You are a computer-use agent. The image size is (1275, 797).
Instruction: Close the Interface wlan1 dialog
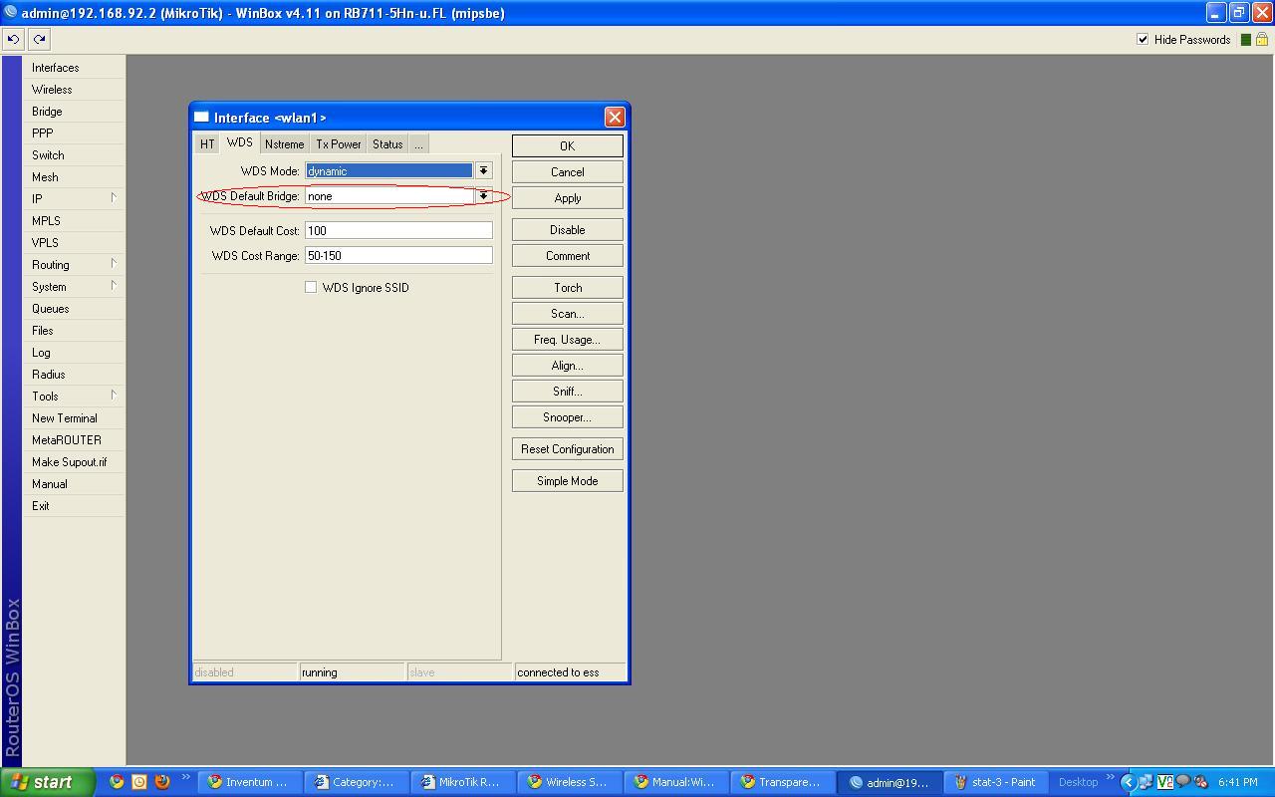[x=615, y=118]
